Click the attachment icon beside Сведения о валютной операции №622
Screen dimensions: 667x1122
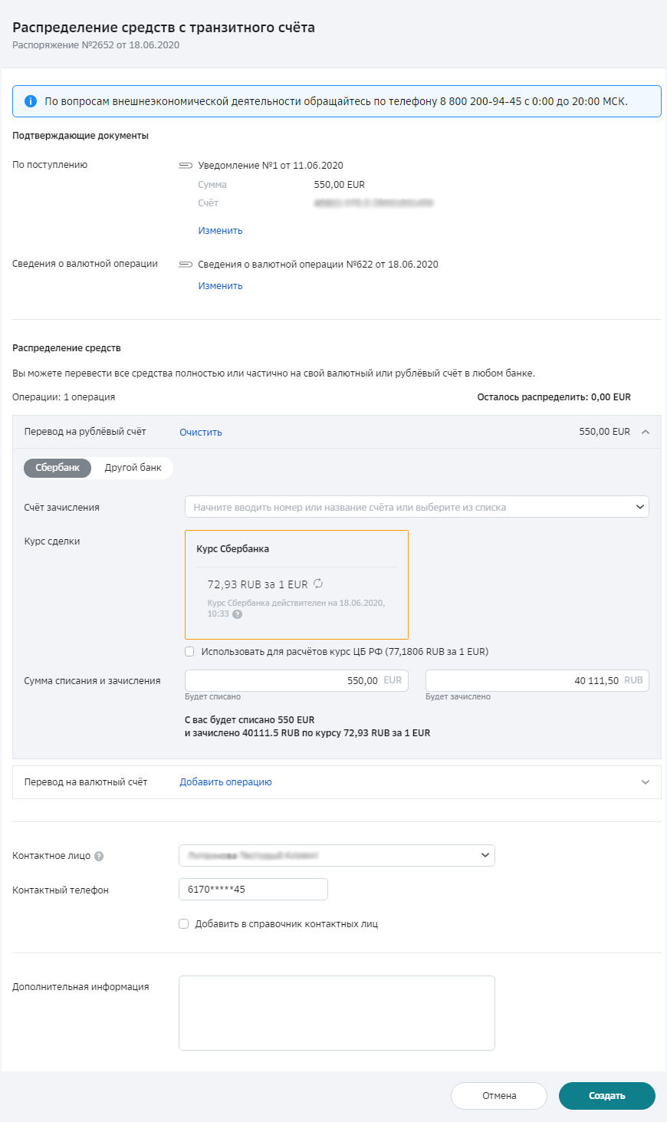186,265
